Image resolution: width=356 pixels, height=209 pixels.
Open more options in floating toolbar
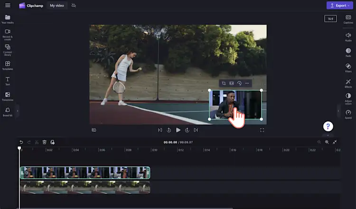[247, 83]
